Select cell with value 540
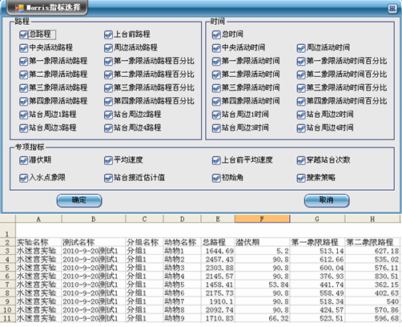The height and width of the screenshot is (327, 402). [x=372, y=301]
